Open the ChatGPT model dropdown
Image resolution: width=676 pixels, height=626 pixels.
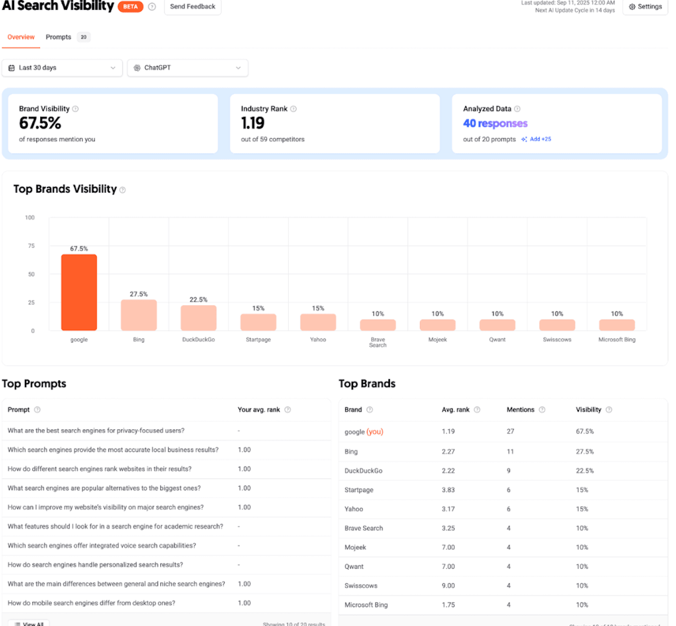pyautogui.click(x=187, y=68)
